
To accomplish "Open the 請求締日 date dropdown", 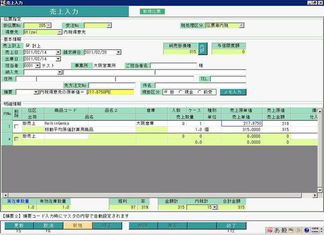I will (x=119, y=52).
